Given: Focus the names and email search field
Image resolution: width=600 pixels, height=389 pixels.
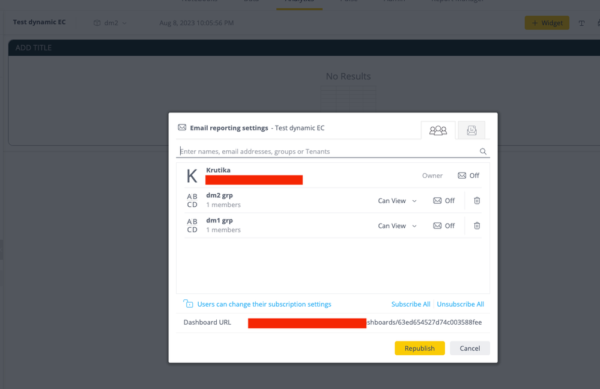Looking at the screenshot, I should [327, 152].
